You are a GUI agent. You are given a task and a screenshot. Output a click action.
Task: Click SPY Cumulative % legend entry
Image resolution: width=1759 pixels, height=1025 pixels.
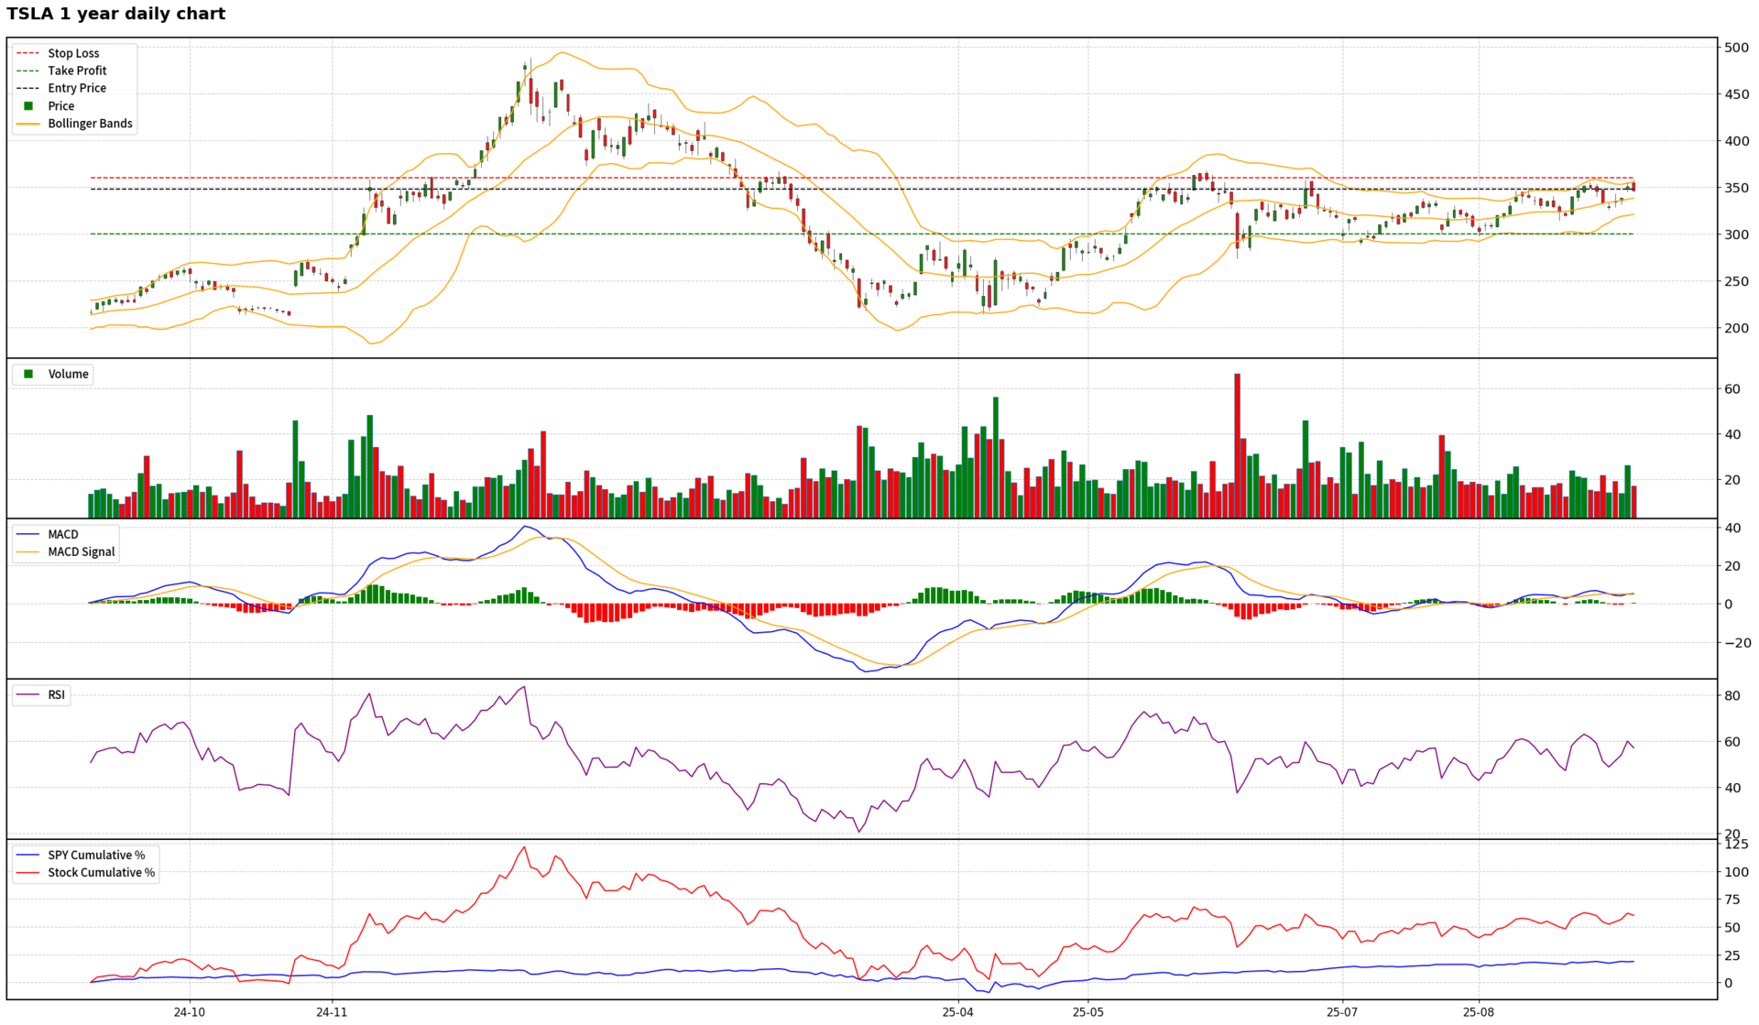click(96, 855)
